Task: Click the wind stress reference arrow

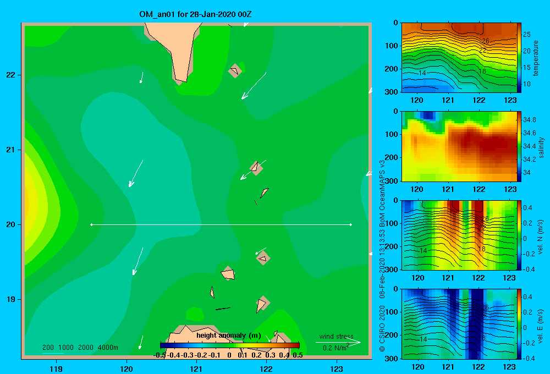Action: tap(338, 342)
